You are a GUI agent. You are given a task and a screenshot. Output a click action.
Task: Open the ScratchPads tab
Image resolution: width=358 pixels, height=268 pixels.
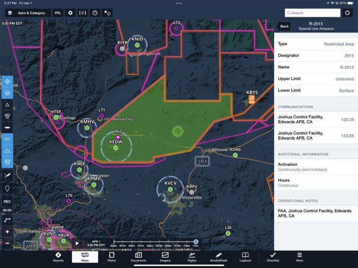(x=218, y=257)
